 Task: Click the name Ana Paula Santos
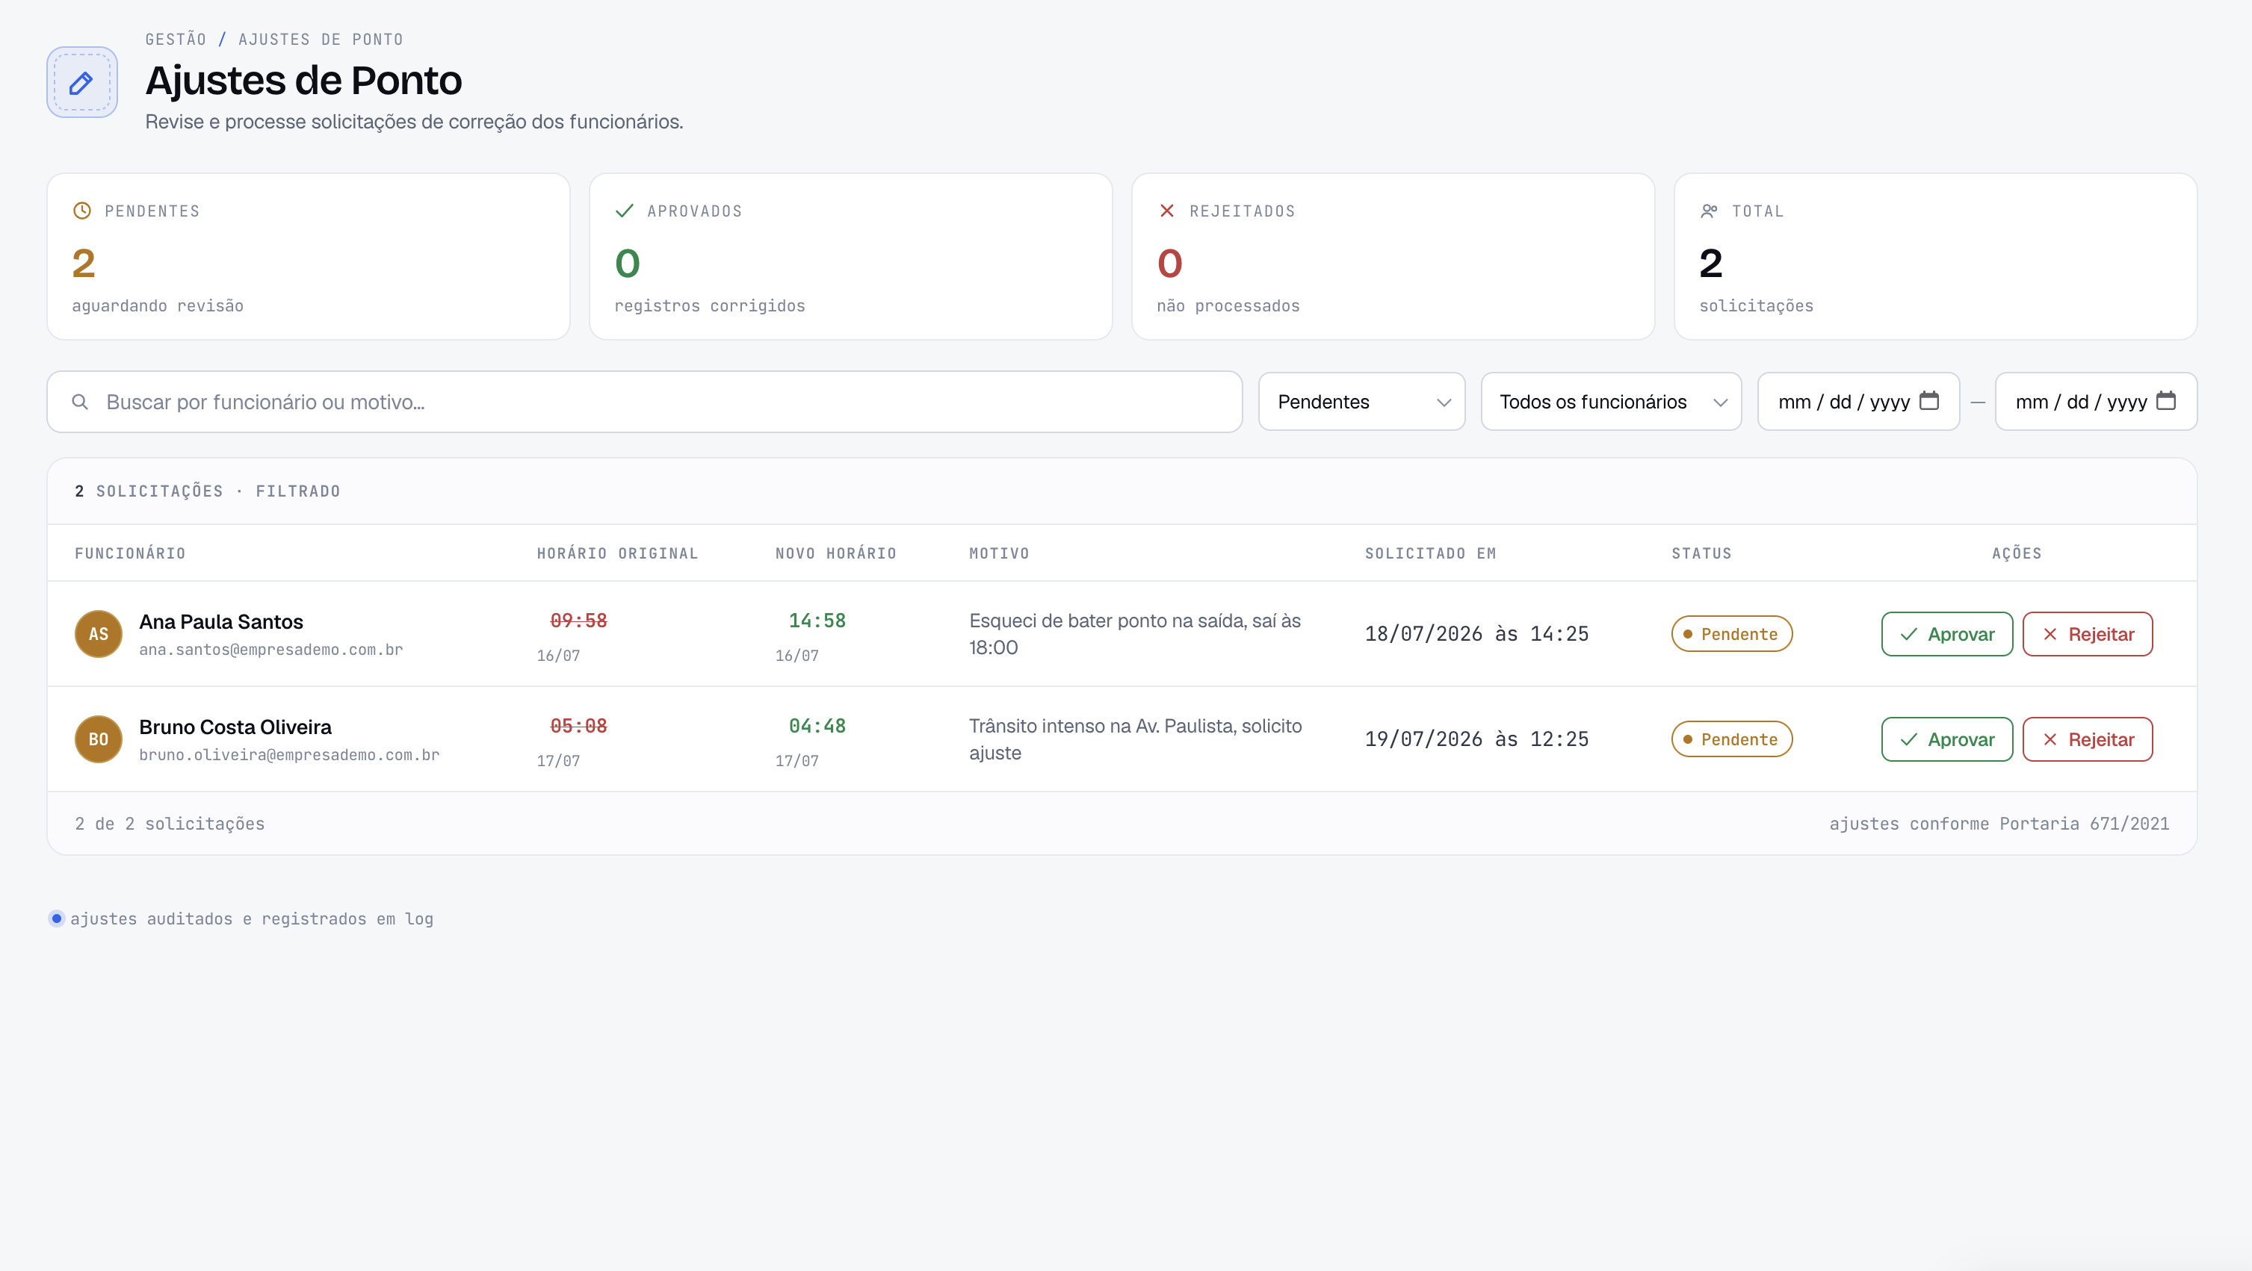pos(221,621)
